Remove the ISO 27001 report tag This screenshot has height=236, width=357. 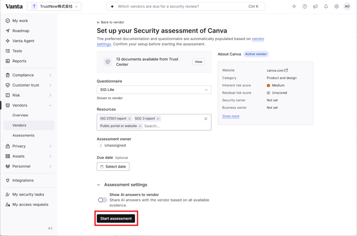pyautogui.click(x=129, y=119)
